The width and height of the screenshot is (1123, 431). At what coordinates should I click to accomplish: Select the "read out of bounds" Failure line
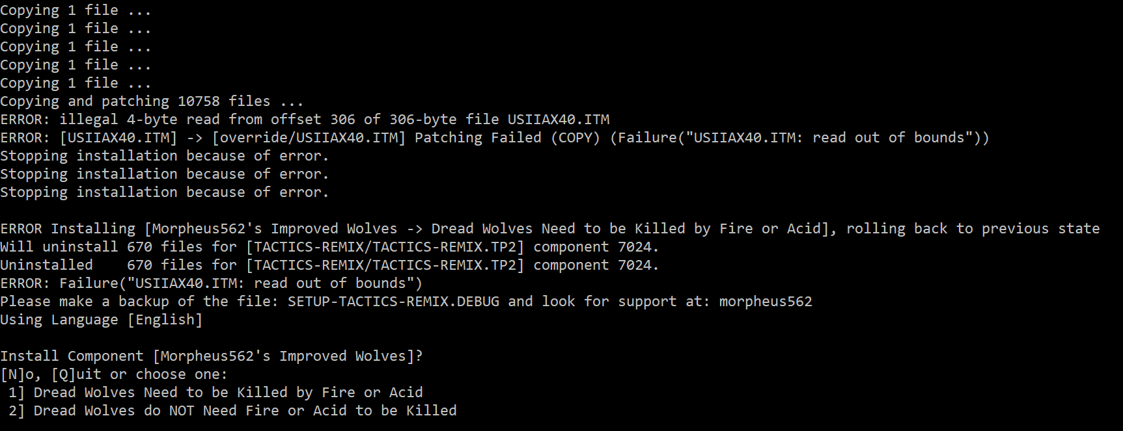click(x=211, y=283)
